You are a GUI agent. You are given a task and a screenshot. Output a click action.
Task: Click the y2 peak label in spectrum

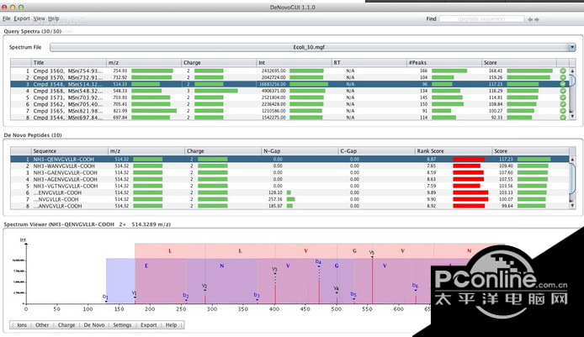[204, 287]
